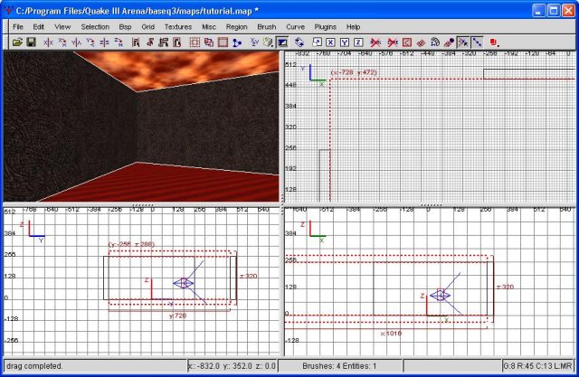Rotate selection around the Y axis
Screen dimensions: 579x377
pos(90,42)
